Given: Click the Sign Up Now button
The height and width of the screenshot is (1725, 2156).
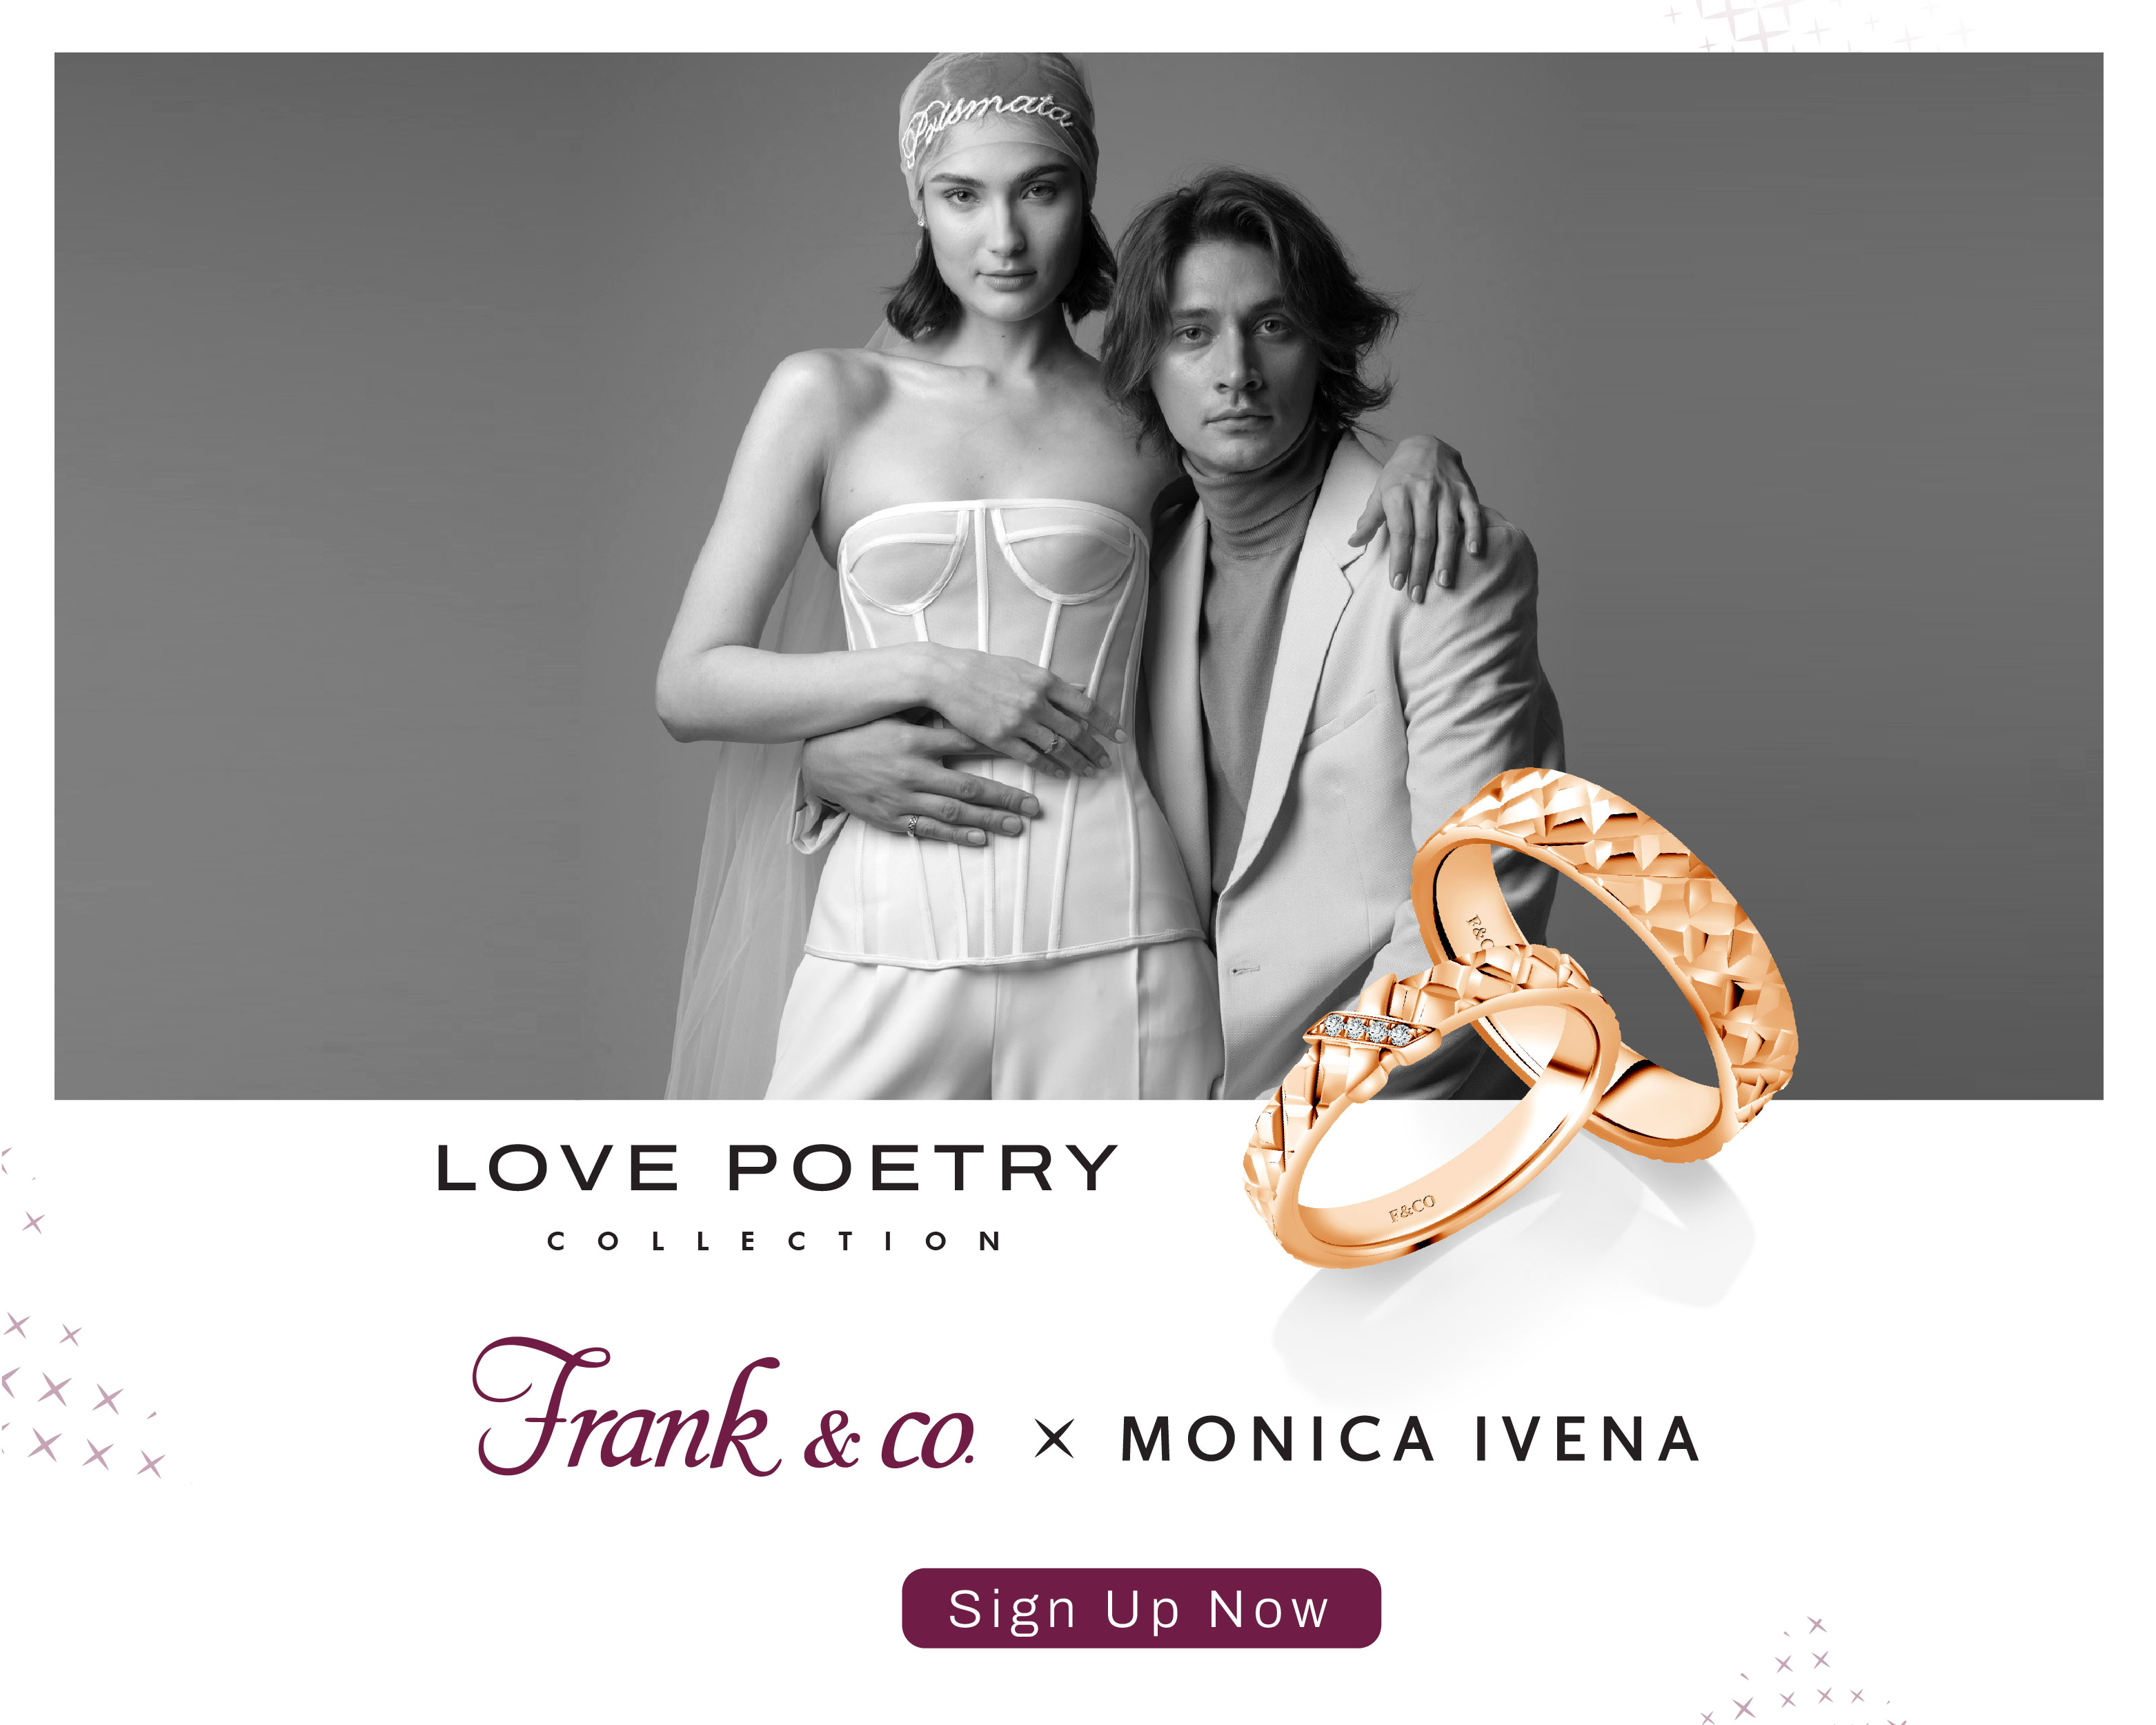Looking at the screenshot, I should (x=1141, y=1609).
